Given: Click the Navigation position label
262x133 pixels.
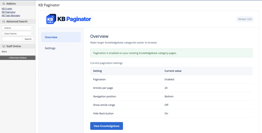Looking at the screenshot, I should click(x=105, y=96).
